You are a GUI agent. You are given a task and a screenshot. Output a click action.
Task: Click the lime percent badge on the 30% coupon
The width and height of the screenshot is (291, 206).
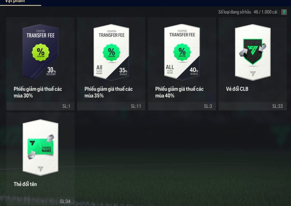[x=40, y=53]
